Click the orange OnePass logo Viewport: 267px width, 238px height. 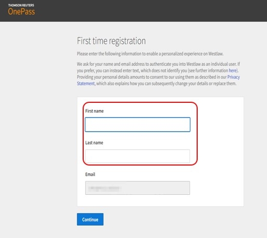pos(22,12)
